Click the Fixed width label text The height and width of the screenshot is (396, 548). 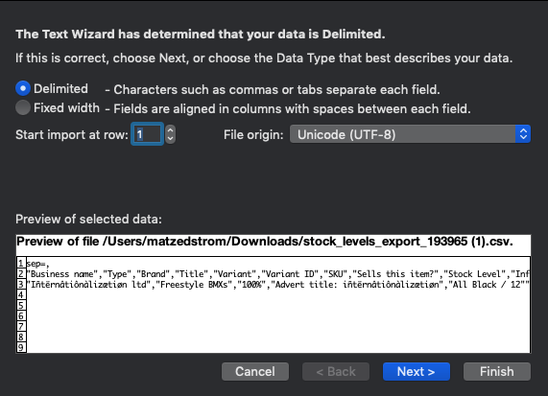66,108
